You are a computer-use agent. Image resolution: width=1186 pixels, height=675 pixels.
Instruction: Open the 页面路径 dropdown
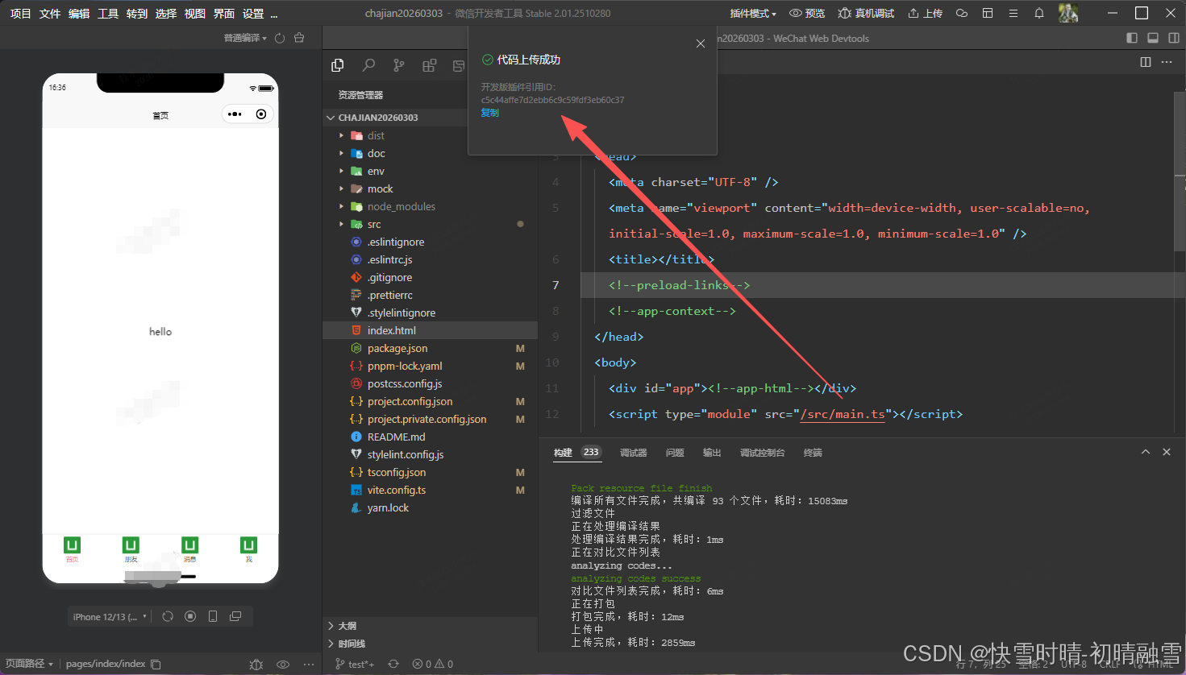(29, 665)
